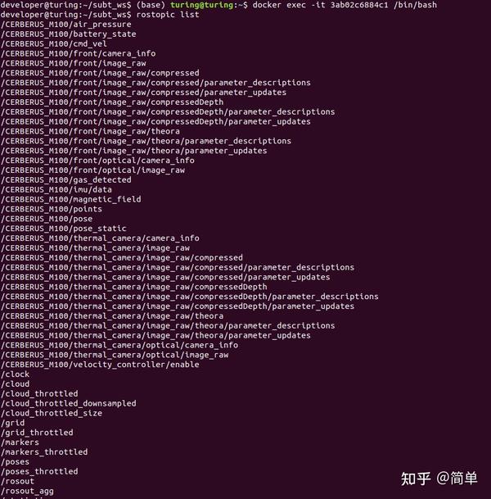This screenshot has height=499, width=491.
Task: Click the /CERBERUS_M100/points topic line
Action: (52, 209)
